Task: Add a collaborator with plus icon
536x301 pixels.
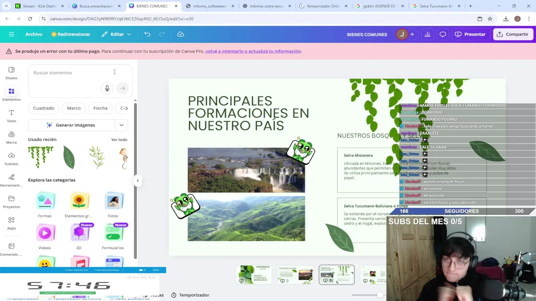Action: [412, 34]
